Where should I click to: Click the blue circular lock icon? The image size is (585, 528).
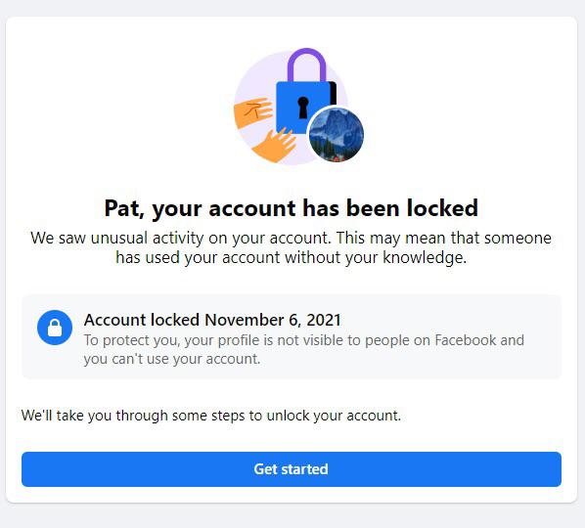[x=55, y=328]
